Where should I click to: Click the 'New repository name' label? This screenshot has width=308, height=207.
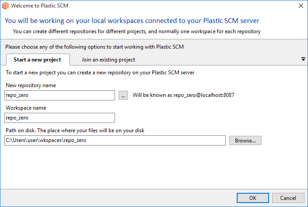(31, 85)
